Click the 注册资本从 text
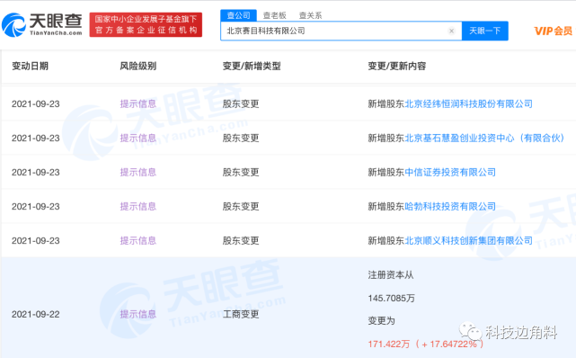The image size is (576, 358). (x=391, y=275)
